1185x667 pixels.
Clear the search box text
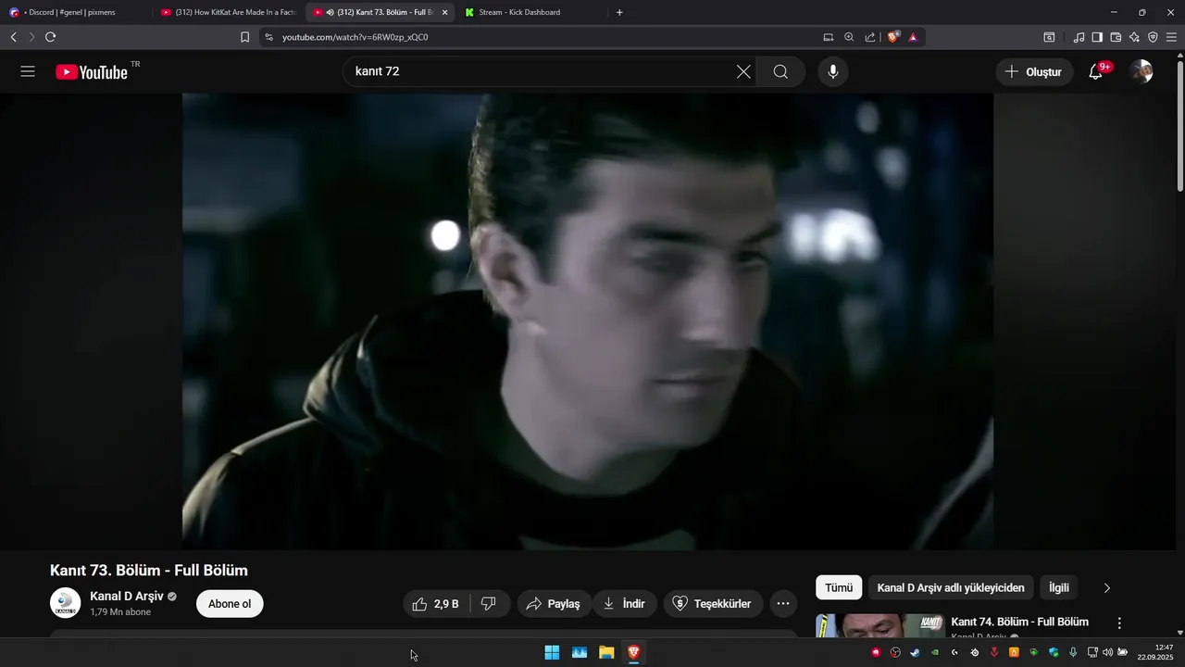pos(743,72)
